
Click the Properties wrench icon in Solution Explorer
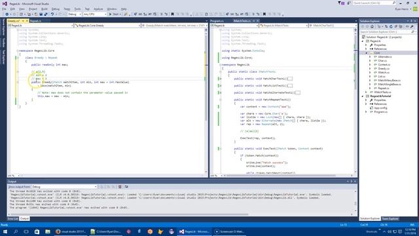click(x=412, y=26)
